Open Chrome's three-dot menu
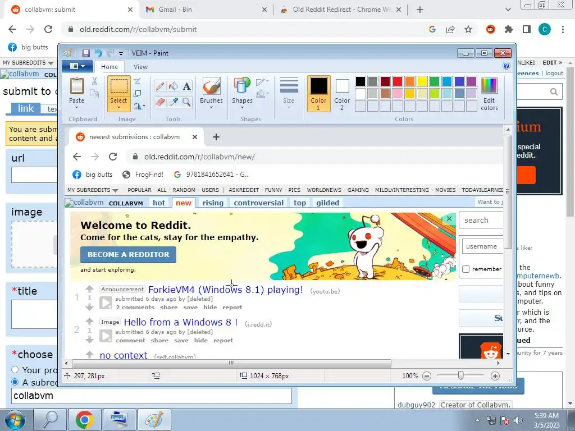The image size is (575, 431). tap(563, 29)
